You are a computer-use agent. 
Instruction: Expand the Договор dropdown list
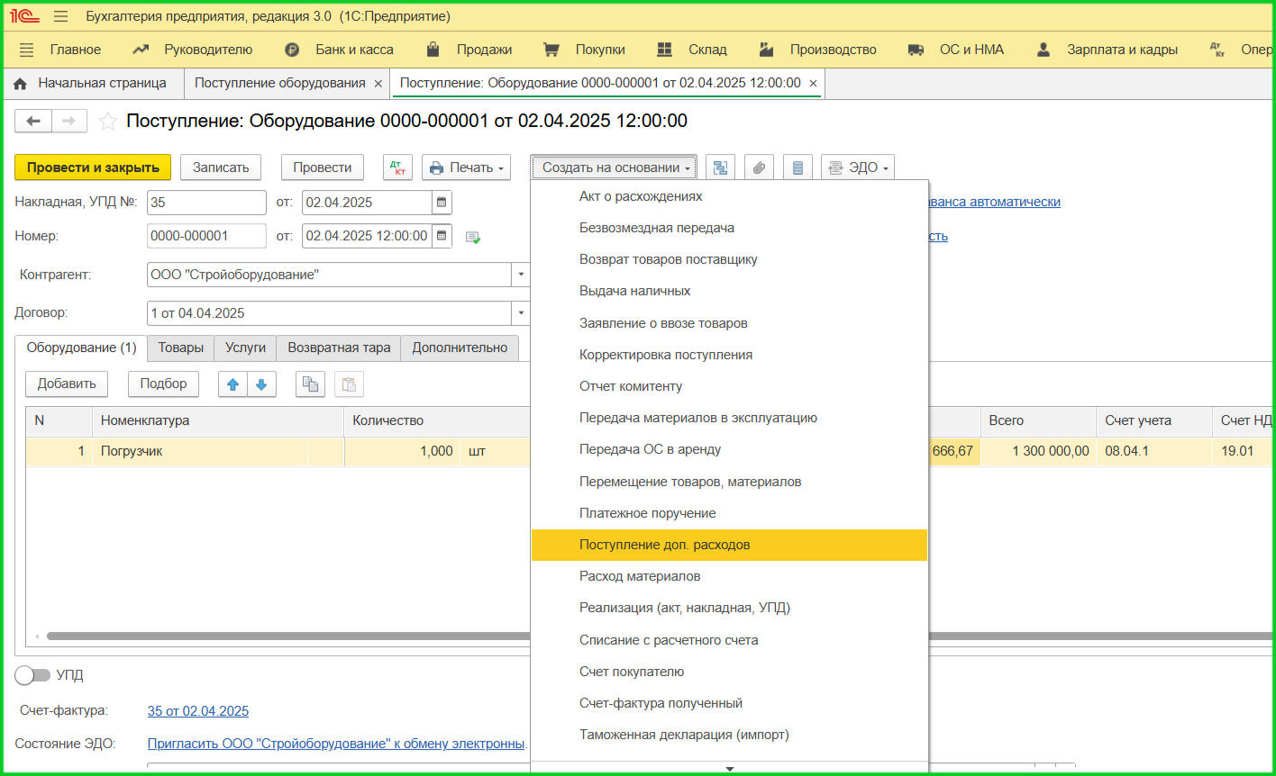tap(521, 313)
